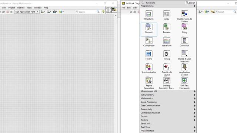Click Run Continuously in Block Diagram toolbar

pyautogui.click(x=135, y=12)
